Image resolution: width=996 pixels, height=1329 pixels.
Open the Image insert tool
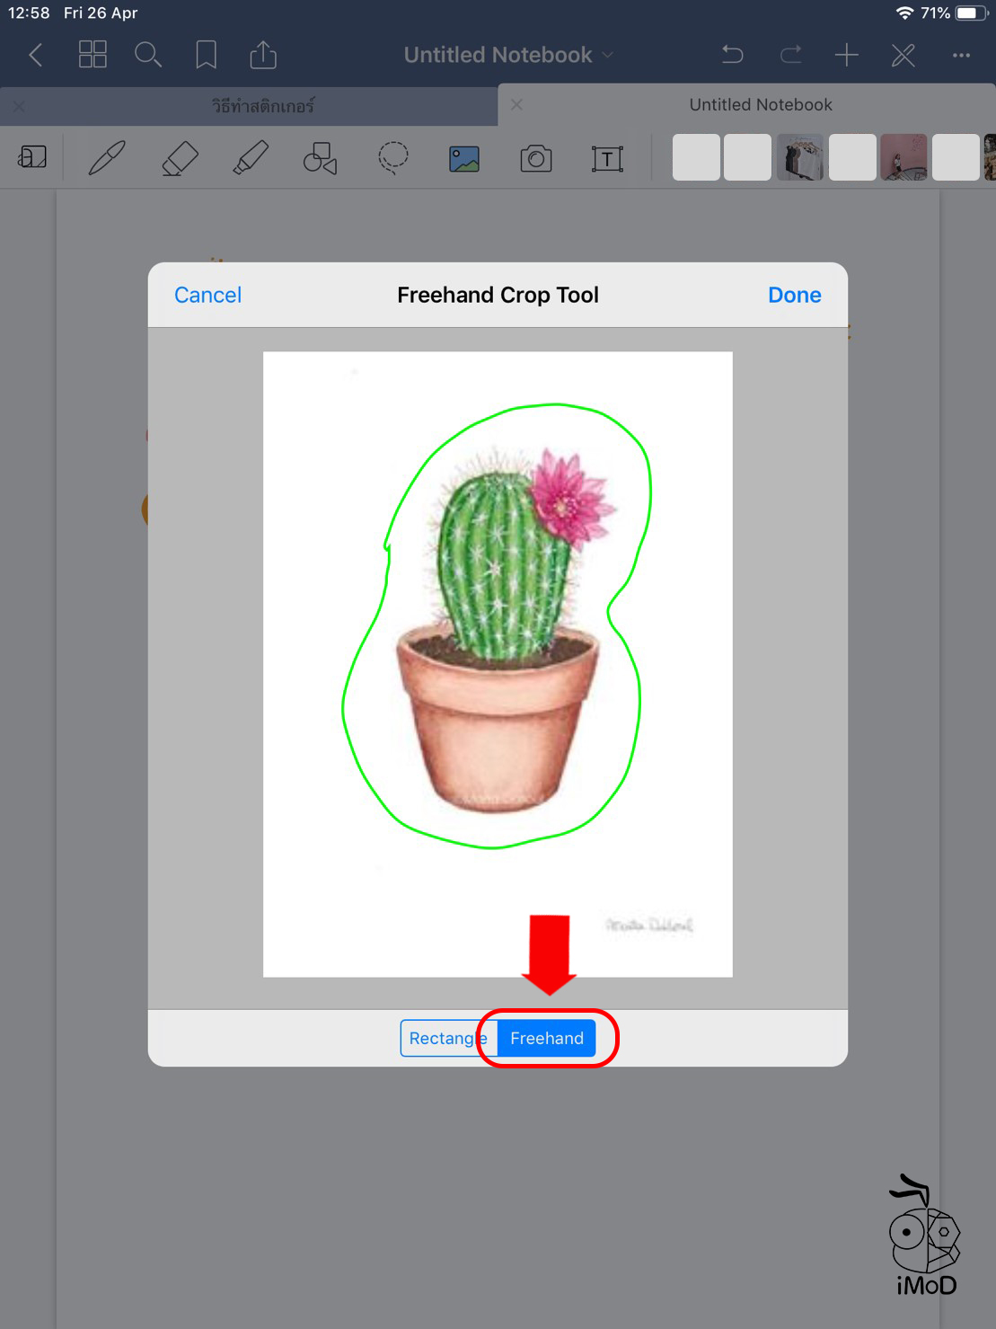pyautogui.click(x=464, y=159)
